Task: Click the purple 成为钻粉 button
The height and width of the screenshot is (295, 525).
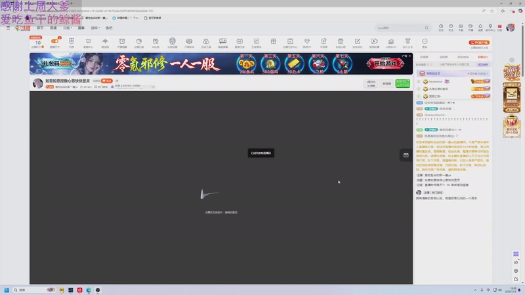Action: (x=483, y=64)
